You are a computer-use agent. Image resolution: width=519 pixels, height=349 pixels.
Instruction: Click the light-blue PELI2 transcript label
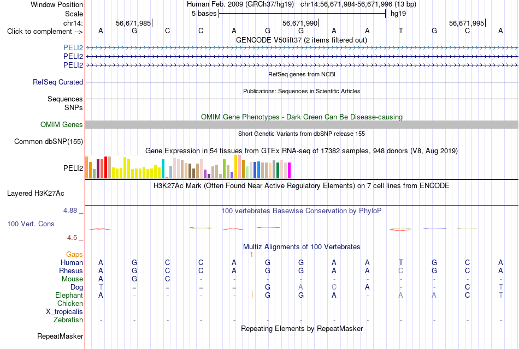click(x=73, y=47)
